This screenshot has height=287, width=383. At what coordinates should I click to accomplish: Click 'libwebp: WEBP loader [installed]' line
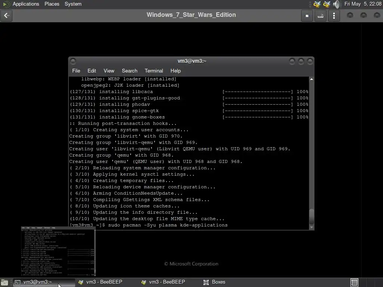pos(129,79)
